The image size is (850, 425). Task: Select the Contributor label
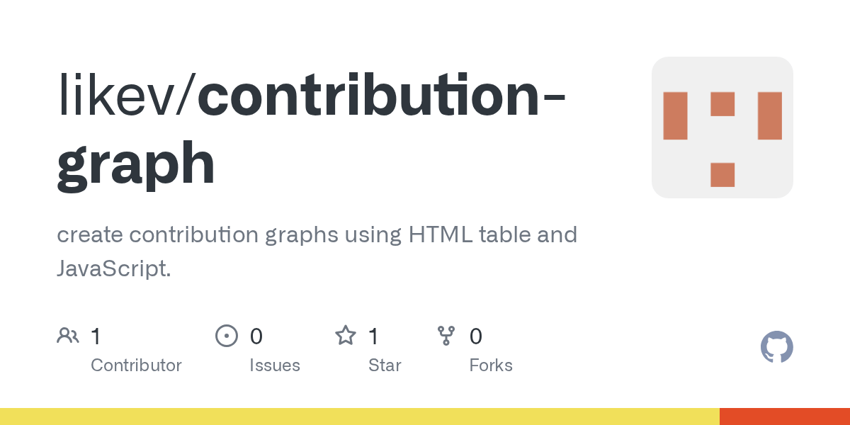(136, 365)
